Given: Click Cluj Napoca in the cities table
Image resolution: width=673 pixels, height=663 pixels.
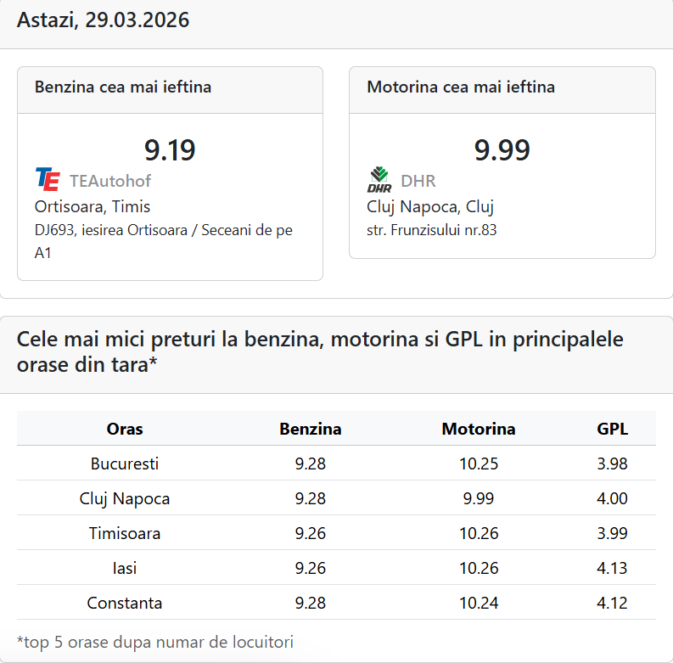Looking at the screenshot, I should coord(125,498).
